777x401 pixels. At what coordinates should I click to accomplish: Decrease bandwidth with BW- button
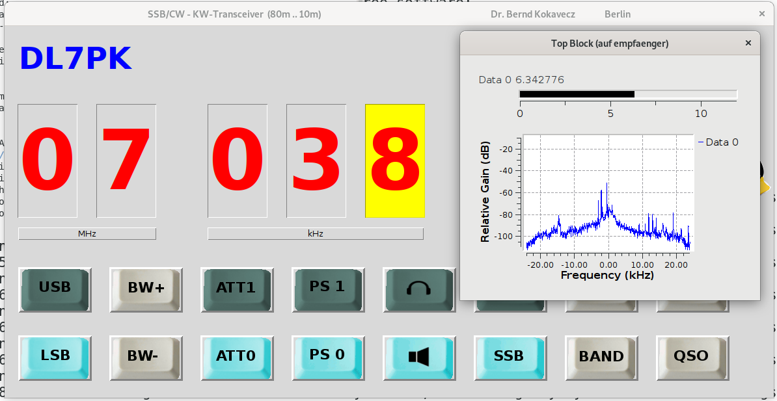point(146,357)
